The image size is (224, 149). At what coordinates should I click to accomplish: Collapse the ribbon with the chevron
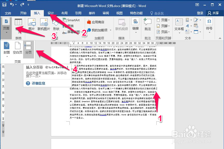[x=220, y=38]
